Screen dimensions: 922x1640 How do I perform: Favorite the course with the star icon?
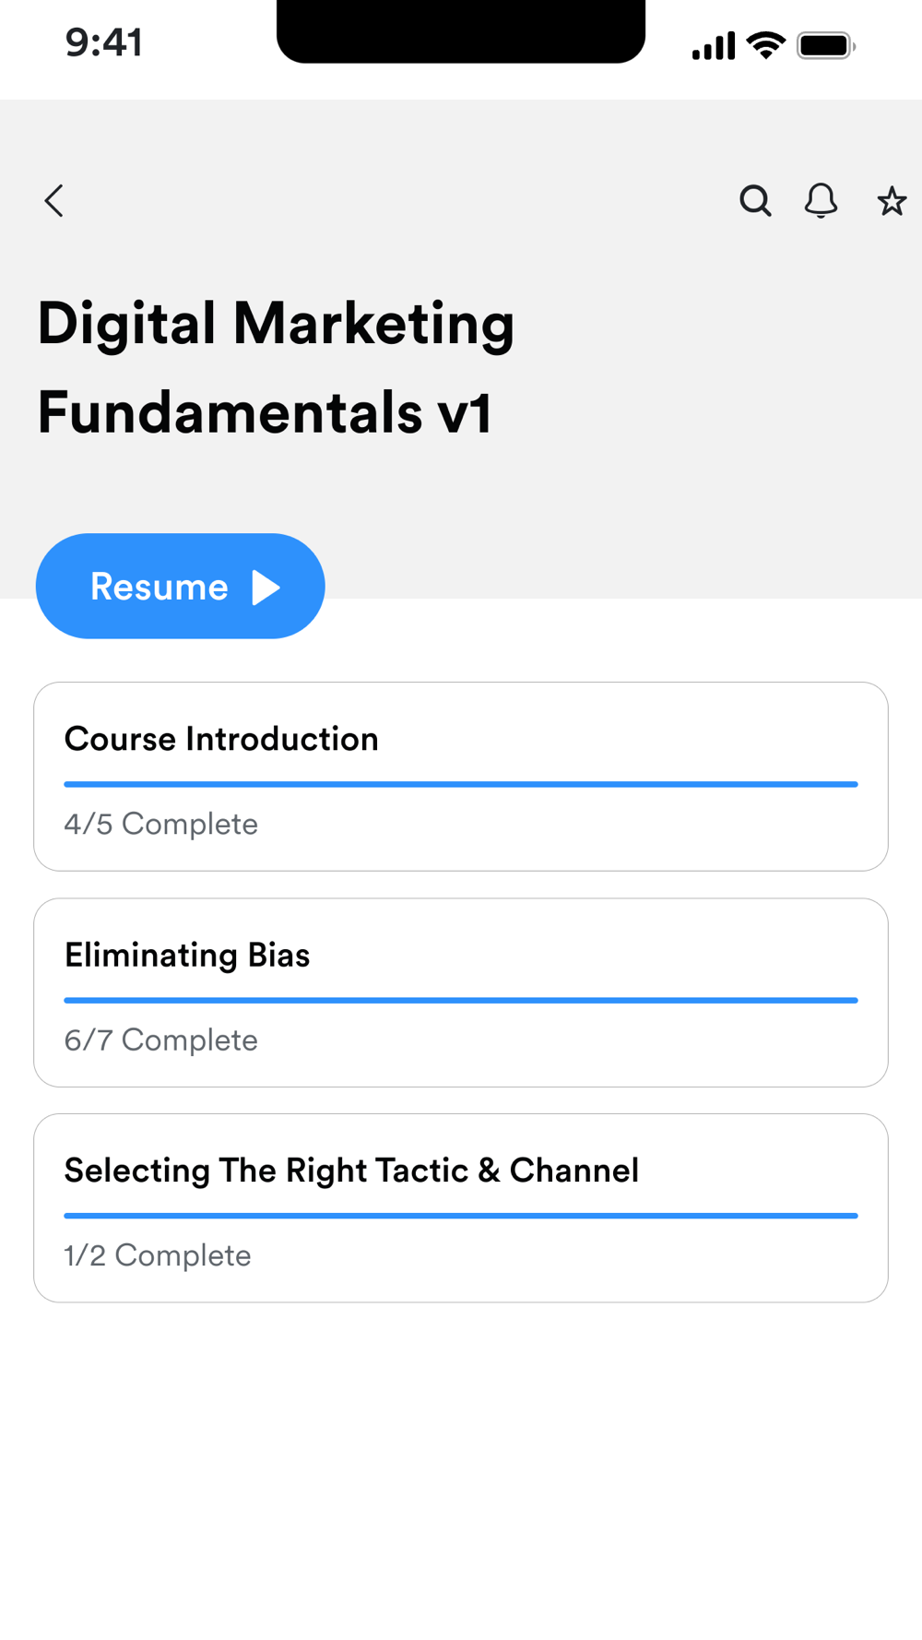[x=892, y=201]
